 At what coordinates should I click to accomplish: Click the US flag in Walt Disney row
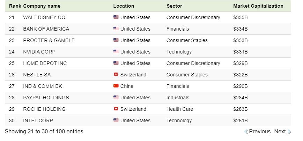pos(116,17)
